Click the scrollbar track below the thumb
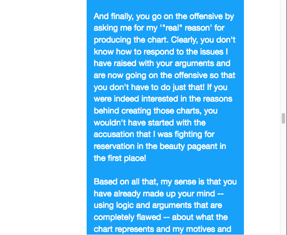Image resolution: width=287 pixels, height=235 pixels. tap(283, 179)
